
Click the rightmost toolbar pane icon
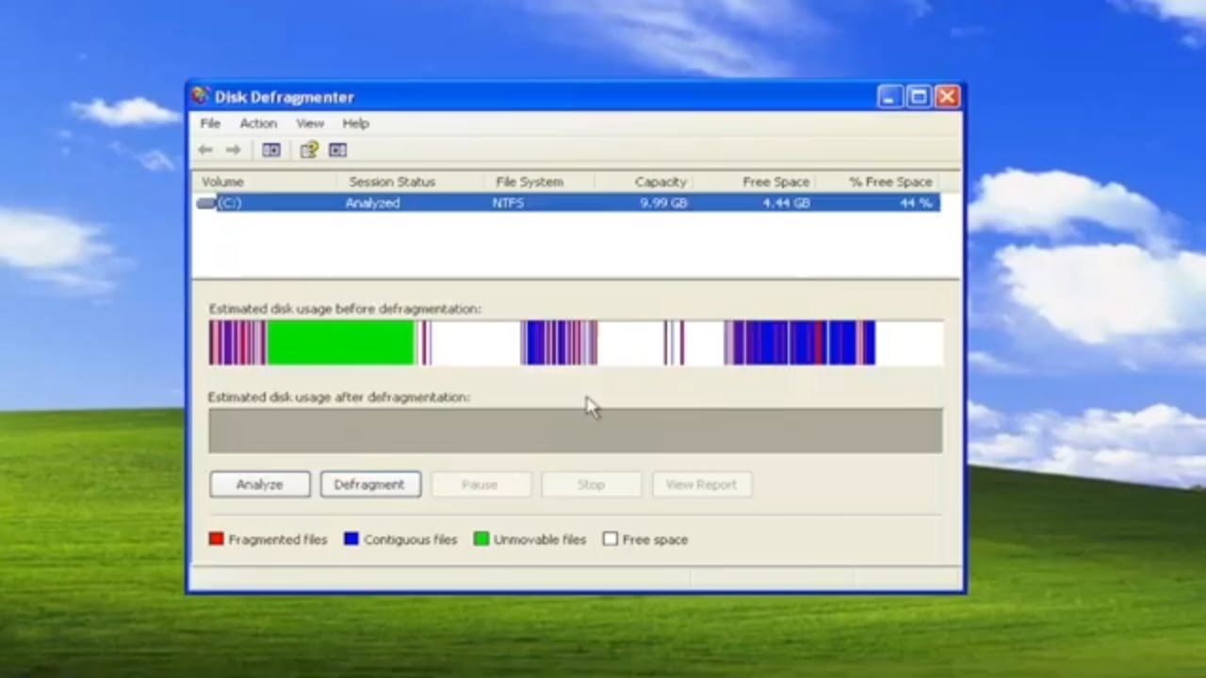pyautogui.click(x=337, y=150)
